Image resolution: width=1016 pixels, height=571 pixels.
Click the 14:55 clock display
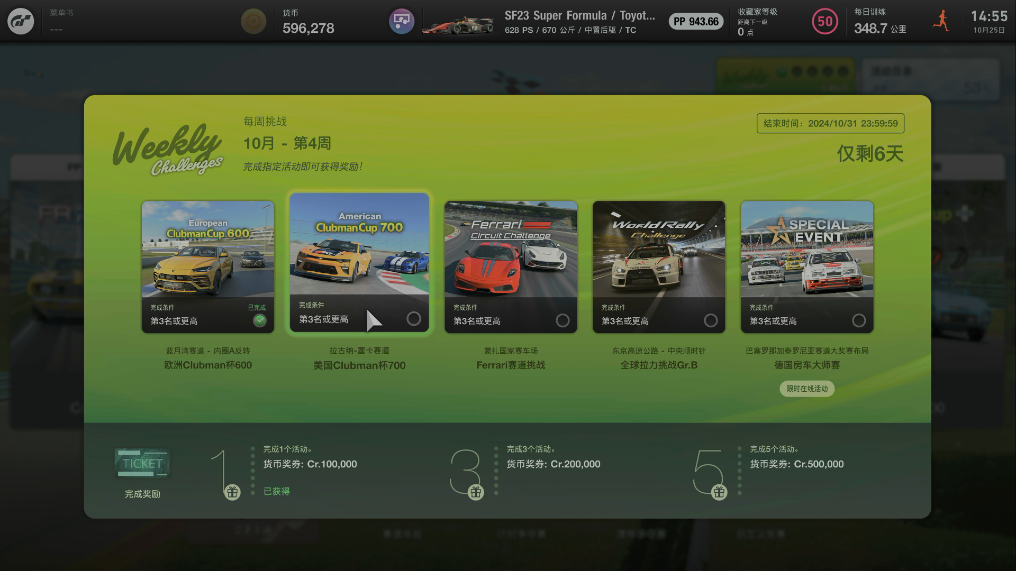click(x=988, y=16)
